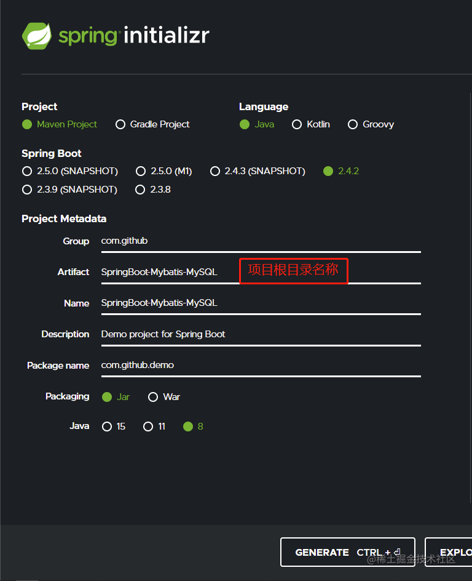This screenshot has width=472, height=581.
Task: Select Spring Boot version 2.4.2
Action: pos(341,171)
